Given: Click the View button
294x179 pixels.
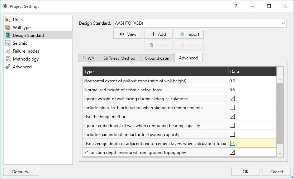Looking at the screenshot, I should tap(128, 34).
